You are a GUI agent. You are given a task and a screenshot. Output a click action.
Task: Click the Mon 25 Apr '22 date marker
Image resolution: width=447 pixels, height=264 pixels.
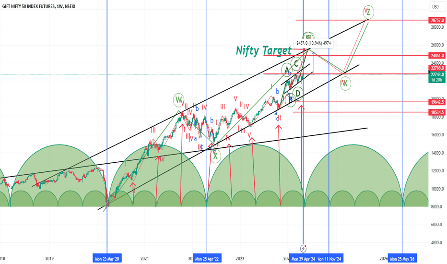[207, 259]
